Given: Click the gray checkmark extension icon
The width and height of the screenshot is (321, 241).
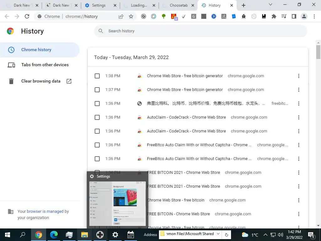Looking at the screenshot, I should (x=184, y=16).
